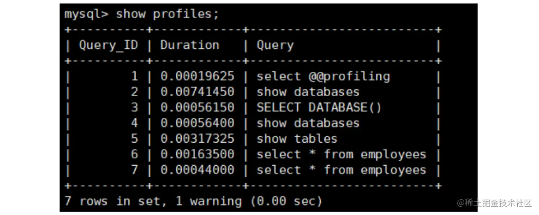Click the duration value 0.00044000
The height and width of the screenshot is (215, 539).
pos(197,170)
